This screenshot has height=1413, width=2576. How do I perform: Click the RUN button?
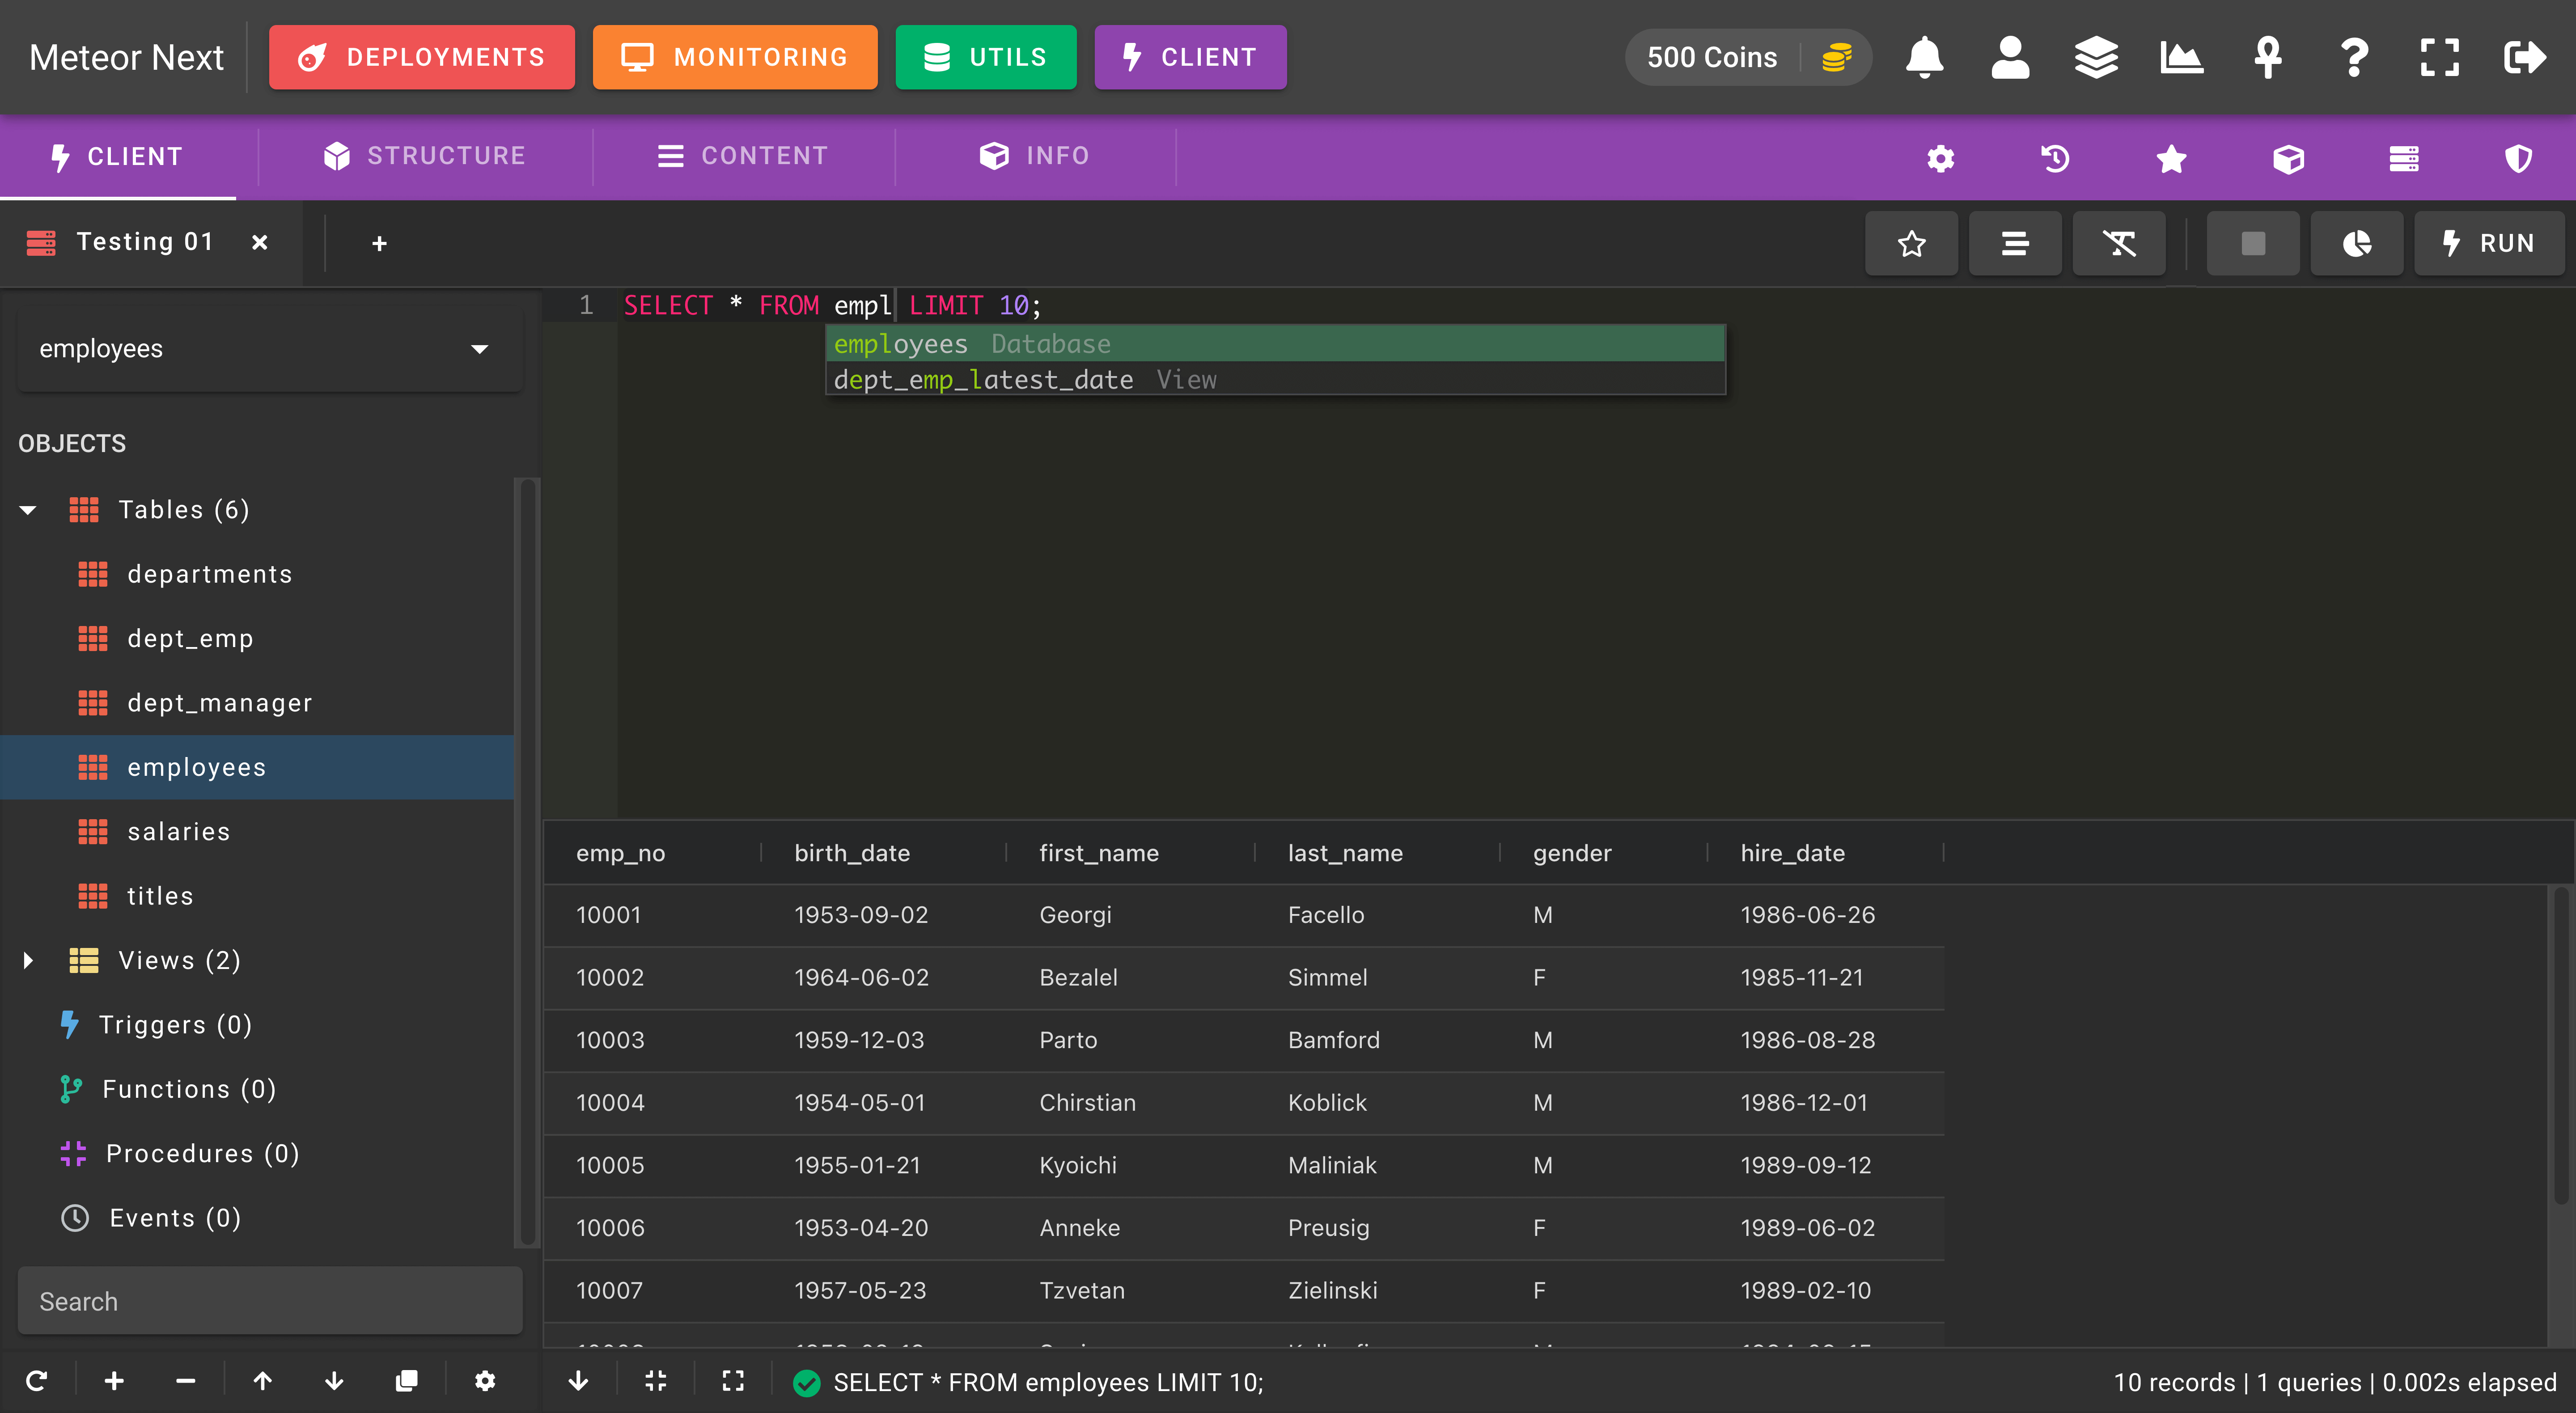point(2489,243)
